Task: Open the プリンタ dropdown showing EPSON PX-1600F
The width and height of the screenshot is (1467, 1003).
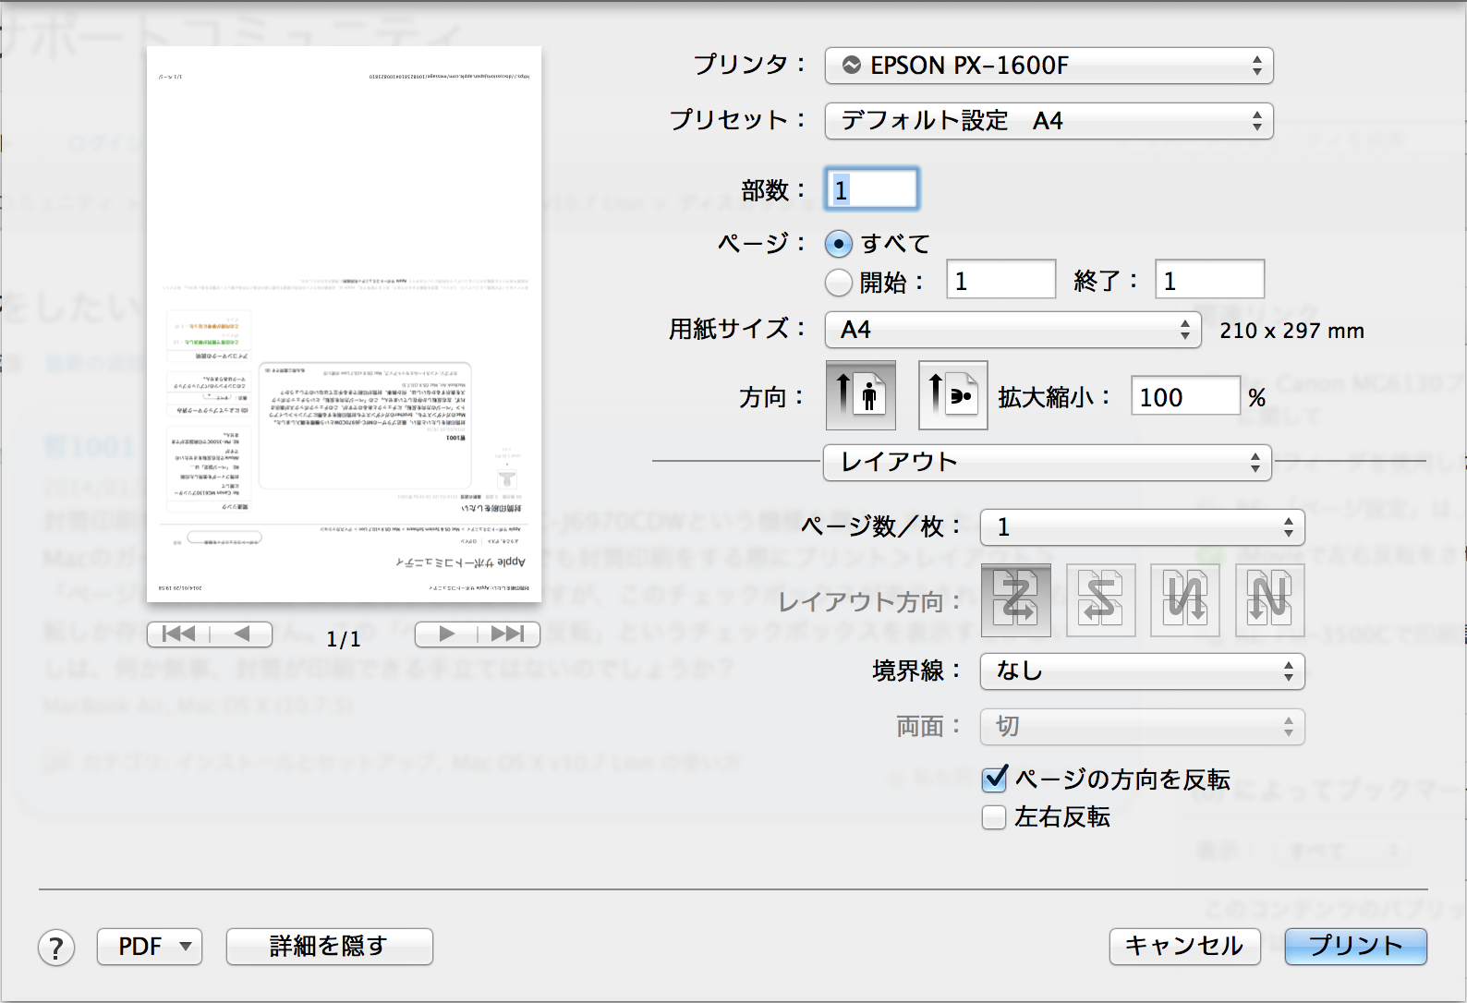Action: click(x=1049, y=66)
